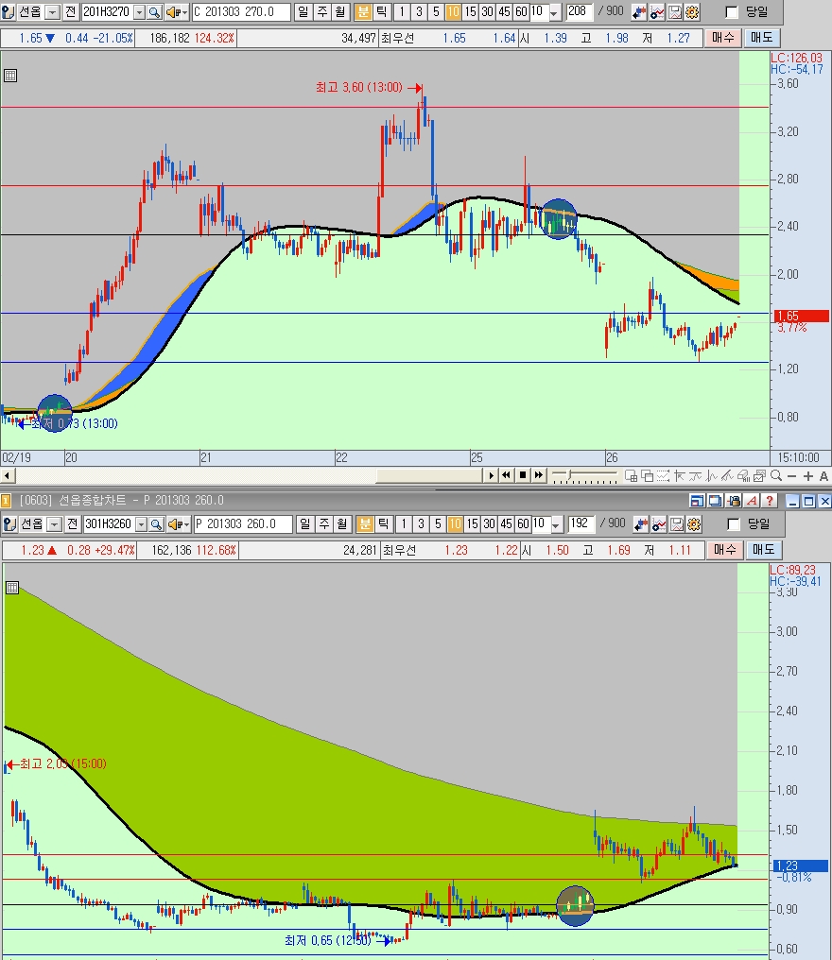Enable the 당일 checkbox in top chart
The width and height of the screenshot is (832, 960).
[732, 12]
